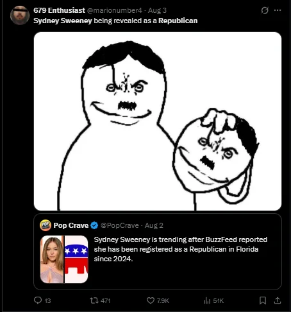291x312 pixels.
Task: Click the 679 Enthusiast display name
Action: (x=59, y=10)
